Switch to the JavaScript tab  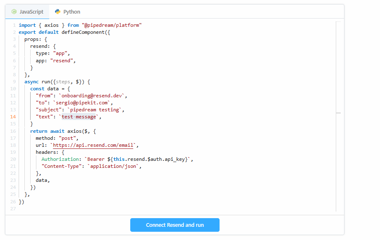coord(27,12)
